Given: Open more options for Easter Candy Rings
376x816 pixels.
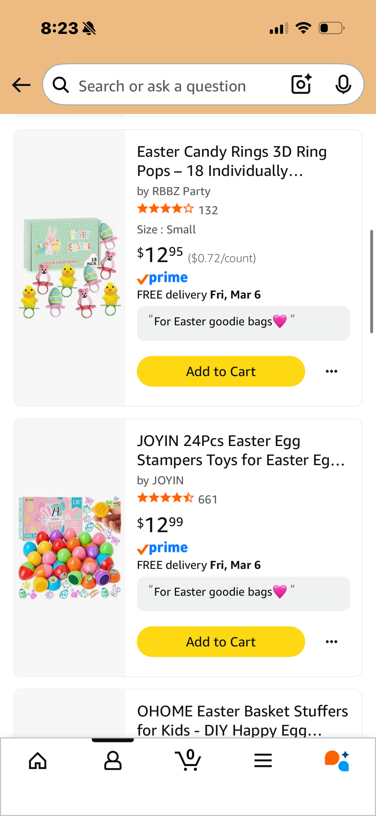Looking at the screenshot, I should [332, 371].
